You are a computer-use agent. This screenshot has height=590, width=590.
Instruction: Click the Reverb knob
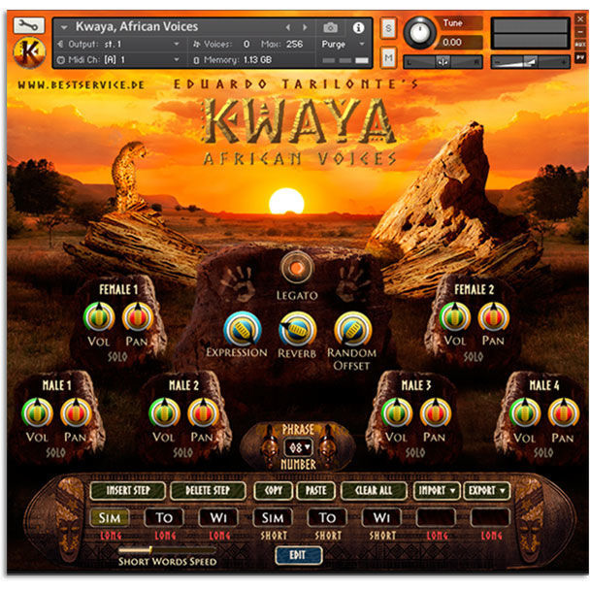pyautogui.click(x=297, y=329)
